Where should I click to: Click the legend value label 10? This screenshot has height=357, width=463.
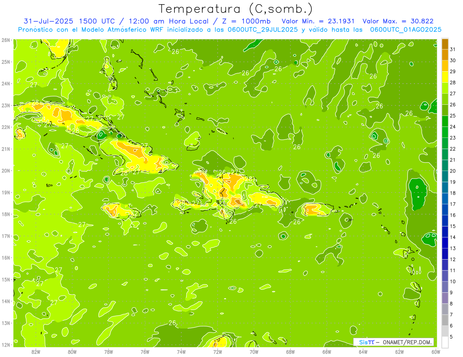click(452, 282)
